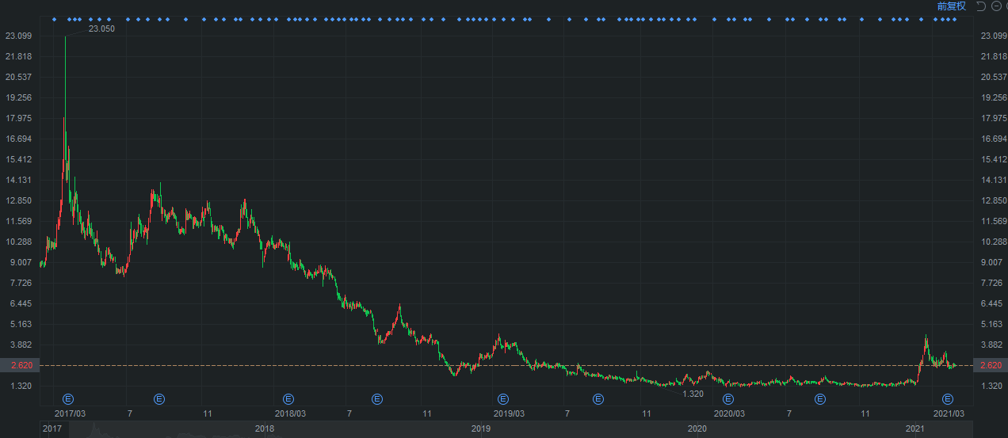Open the E event marker above 2020/03

[x=728, y=398]
